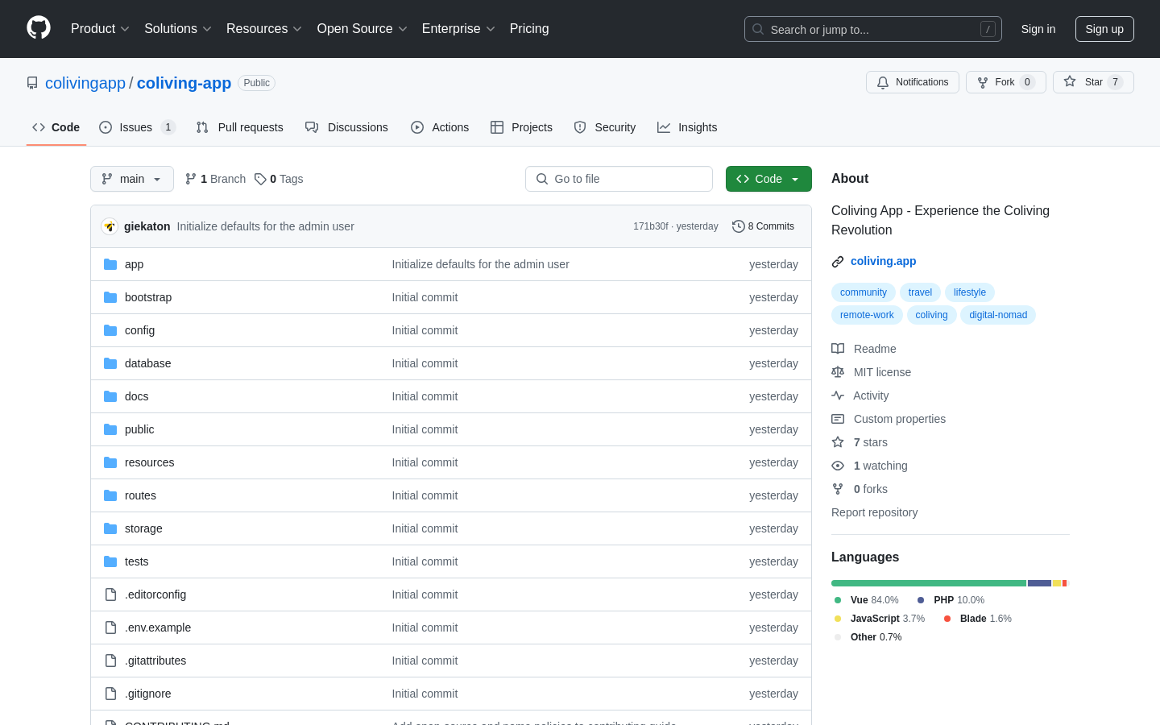Click the JavaScript yellow segment of language bar

[x=1057, y=583]
